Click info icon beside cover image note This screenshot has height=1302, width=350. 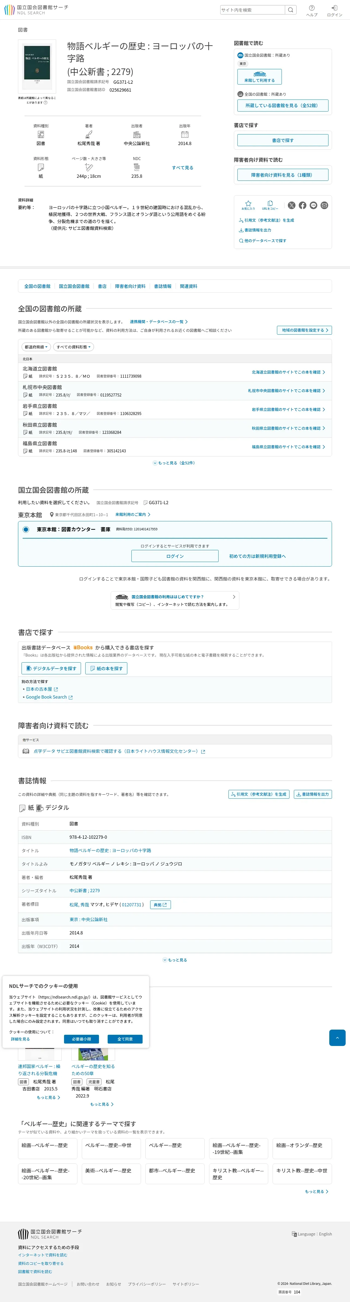coord(46,103)
